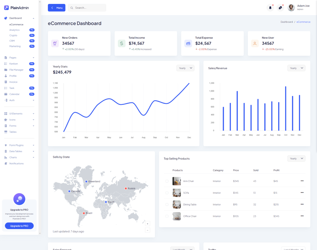The width and height of the screenshot is (317, 250).
Task: Open the messages chat icon
Action: pos(280,8)
